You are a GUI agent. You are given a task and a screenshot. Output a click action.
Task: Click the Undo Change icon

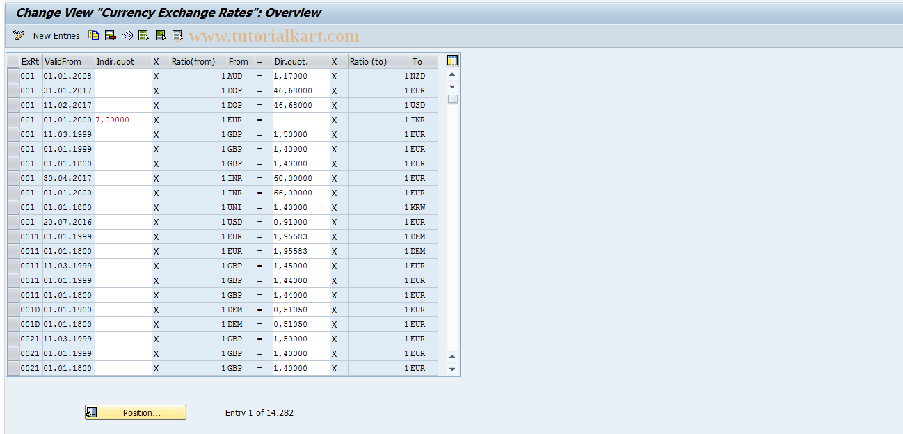(x=127, y=35)
